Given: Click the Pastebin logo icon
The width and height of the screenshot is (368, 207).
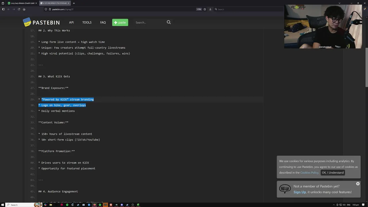Looking at the screenshot, I should (27, 22).
